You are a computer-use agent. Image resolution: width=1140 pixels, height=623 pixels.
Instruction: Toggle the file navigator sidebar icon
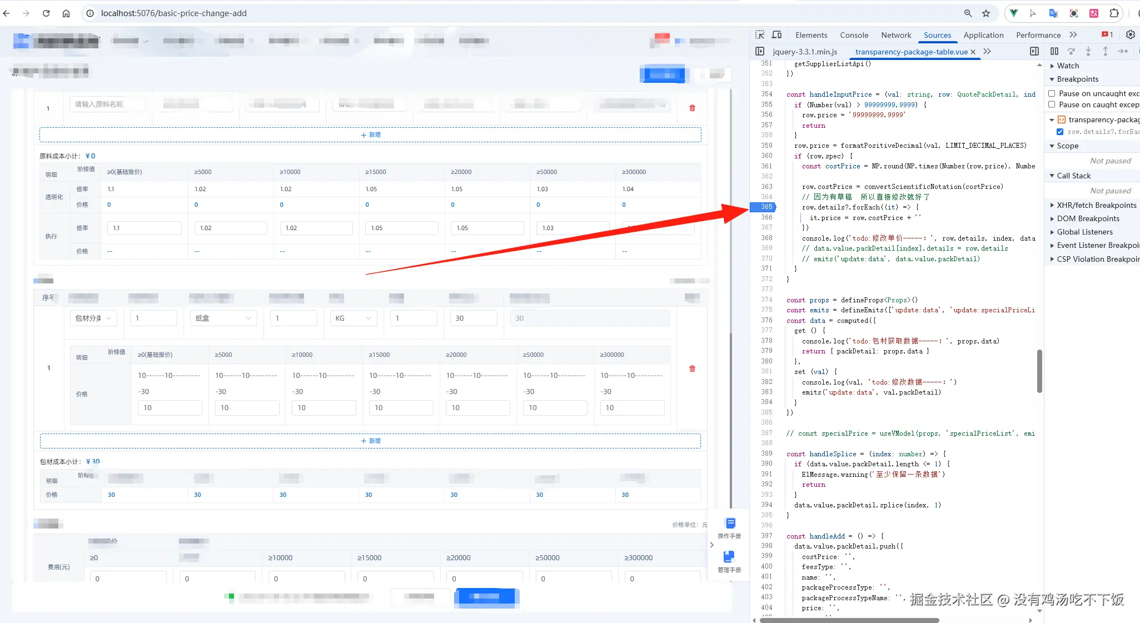[760, 52]
